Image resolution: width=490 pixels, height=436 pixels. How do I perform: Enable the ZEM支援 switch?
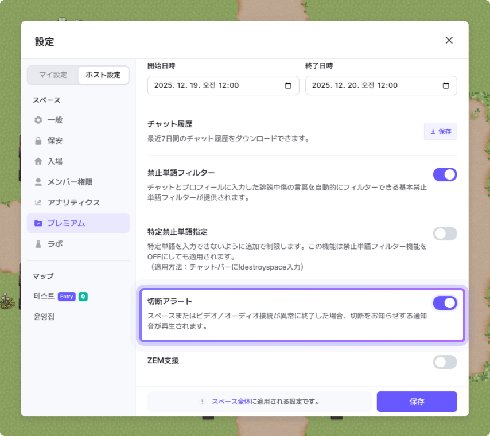click(x=445, y=362)
